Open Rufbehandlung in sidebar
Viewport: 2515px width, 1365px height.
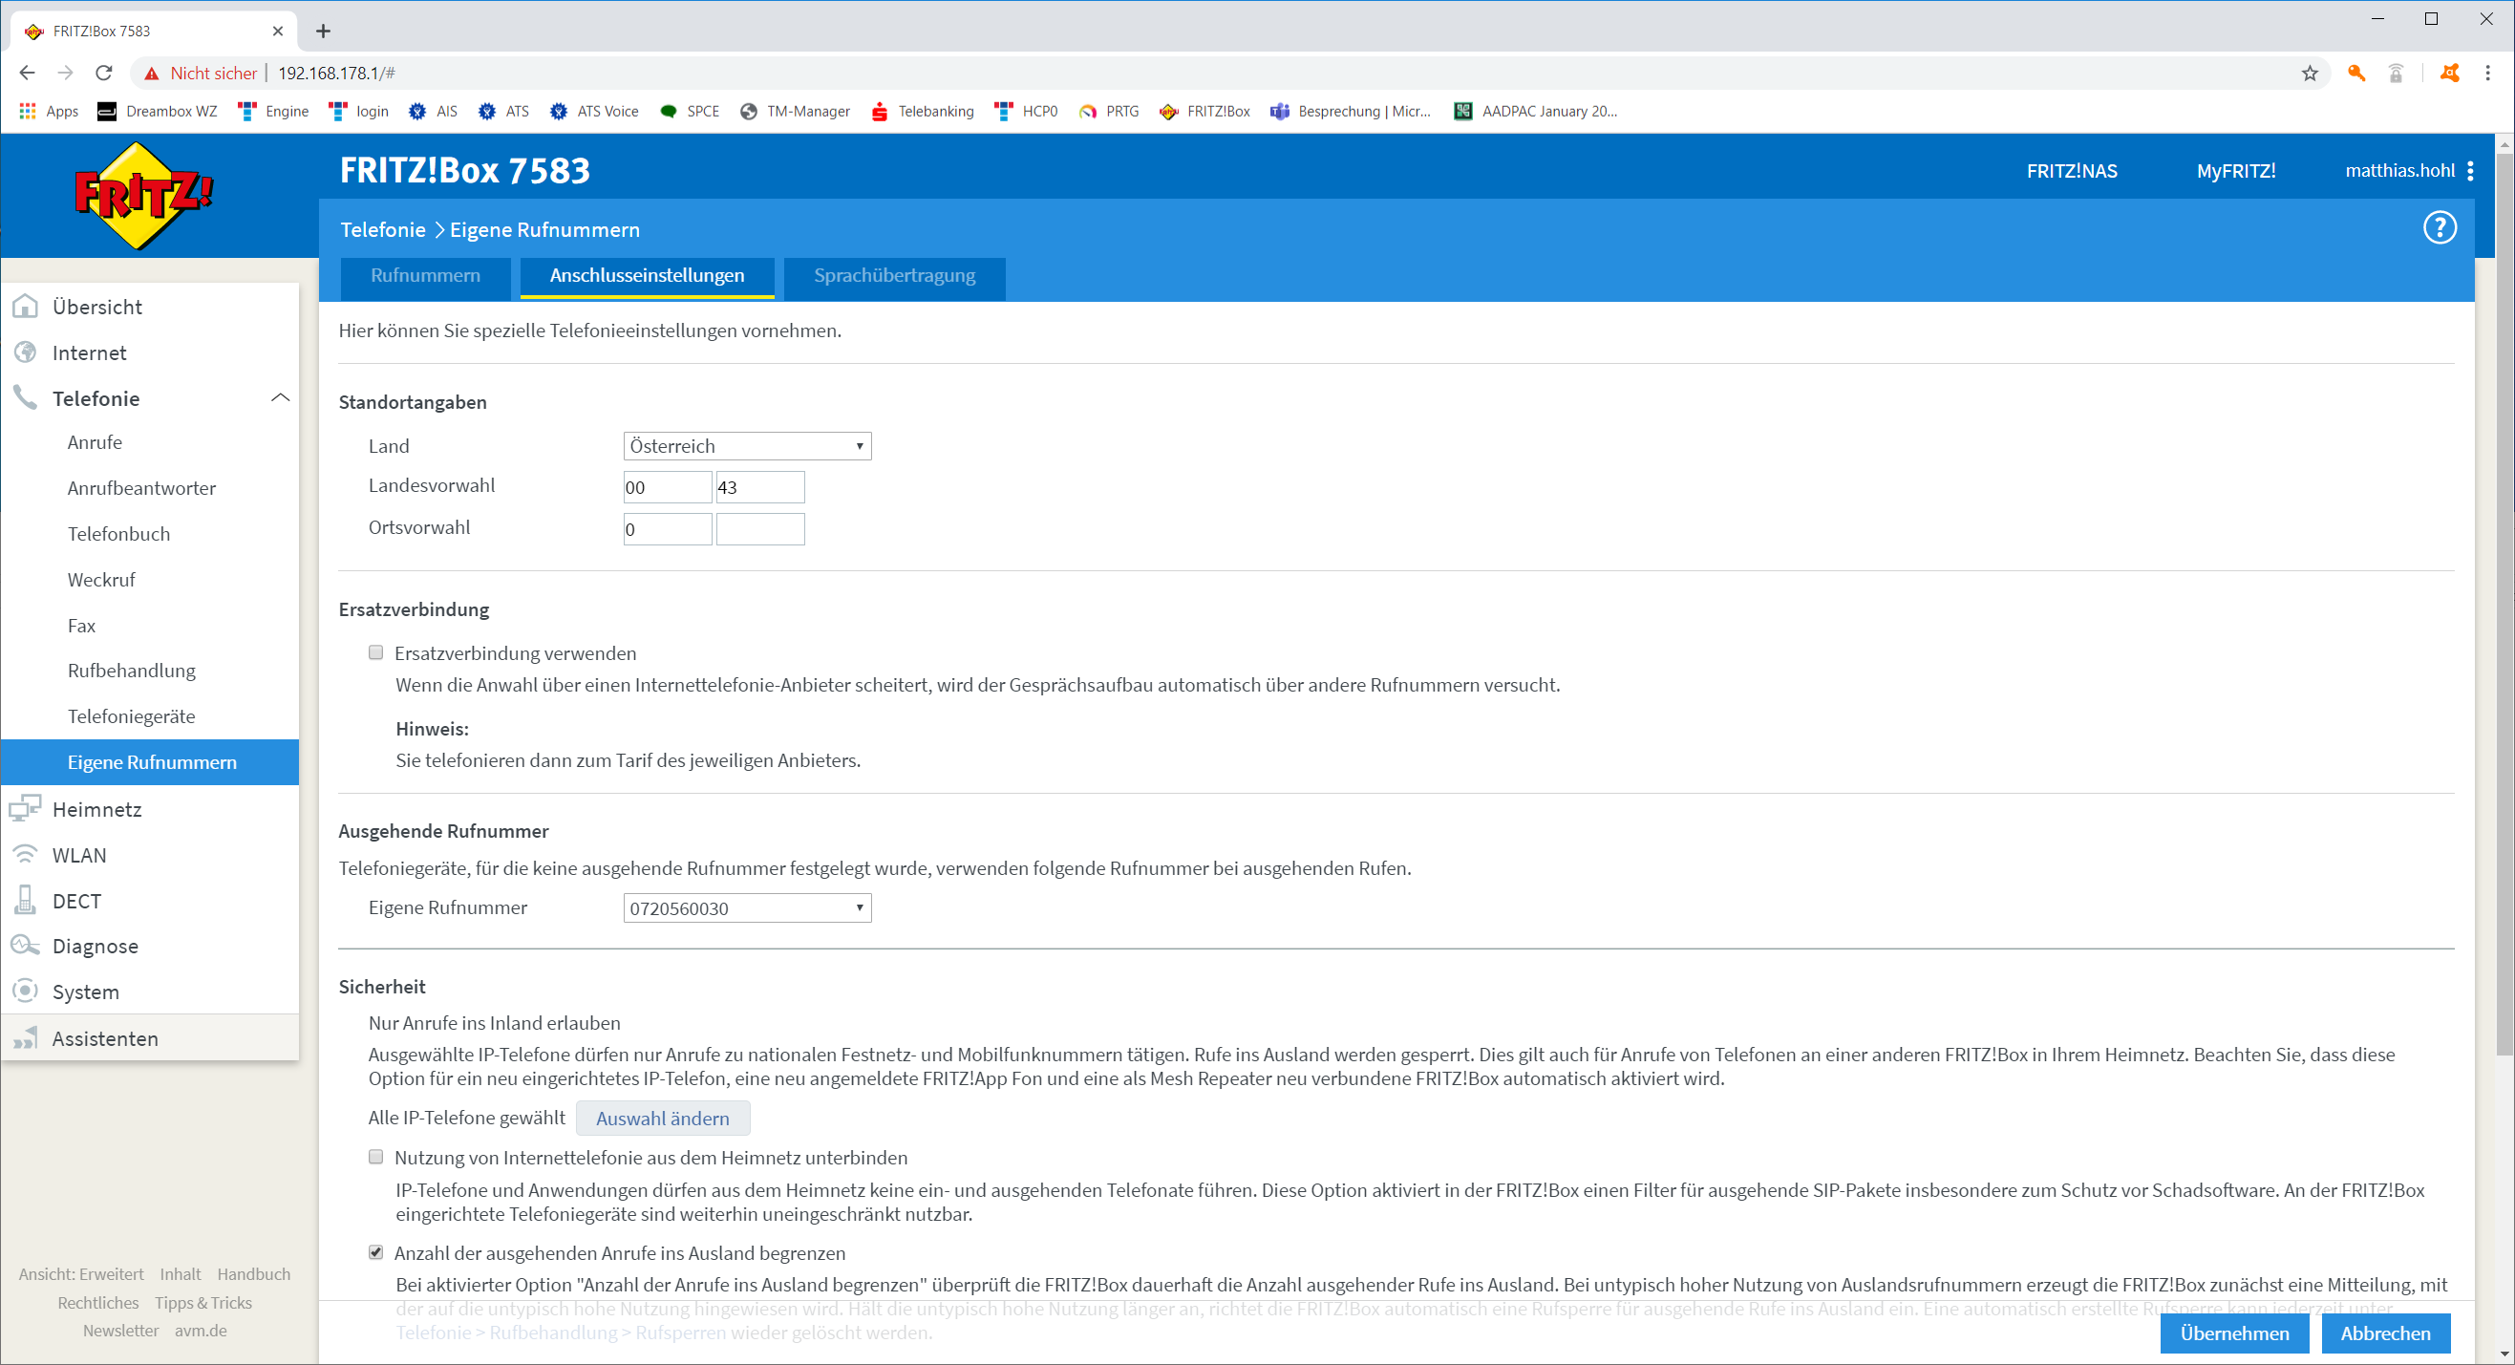pos(132,671)
